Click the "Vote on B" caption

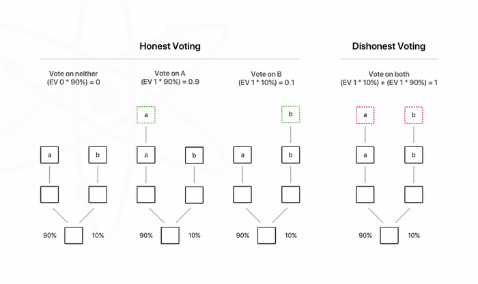click(x=268, y=74)
